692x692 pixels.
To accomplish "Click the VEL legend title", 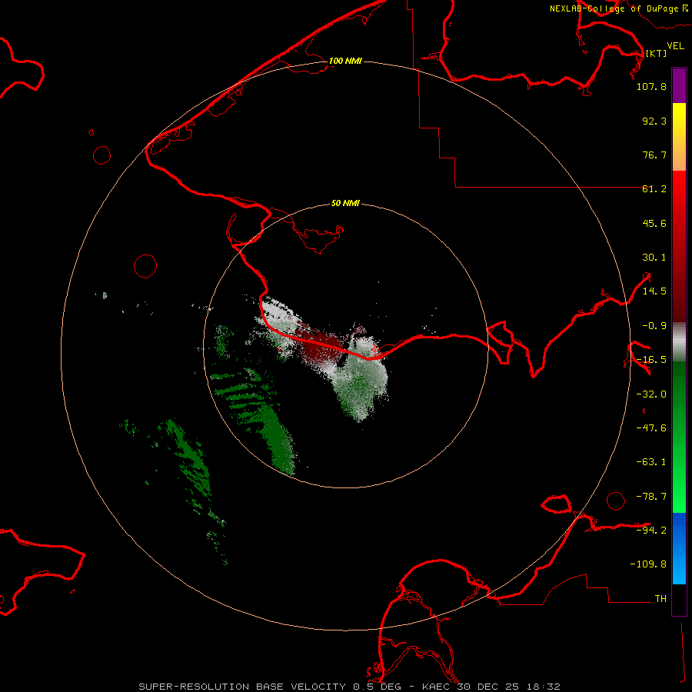I will click(676, 46).
